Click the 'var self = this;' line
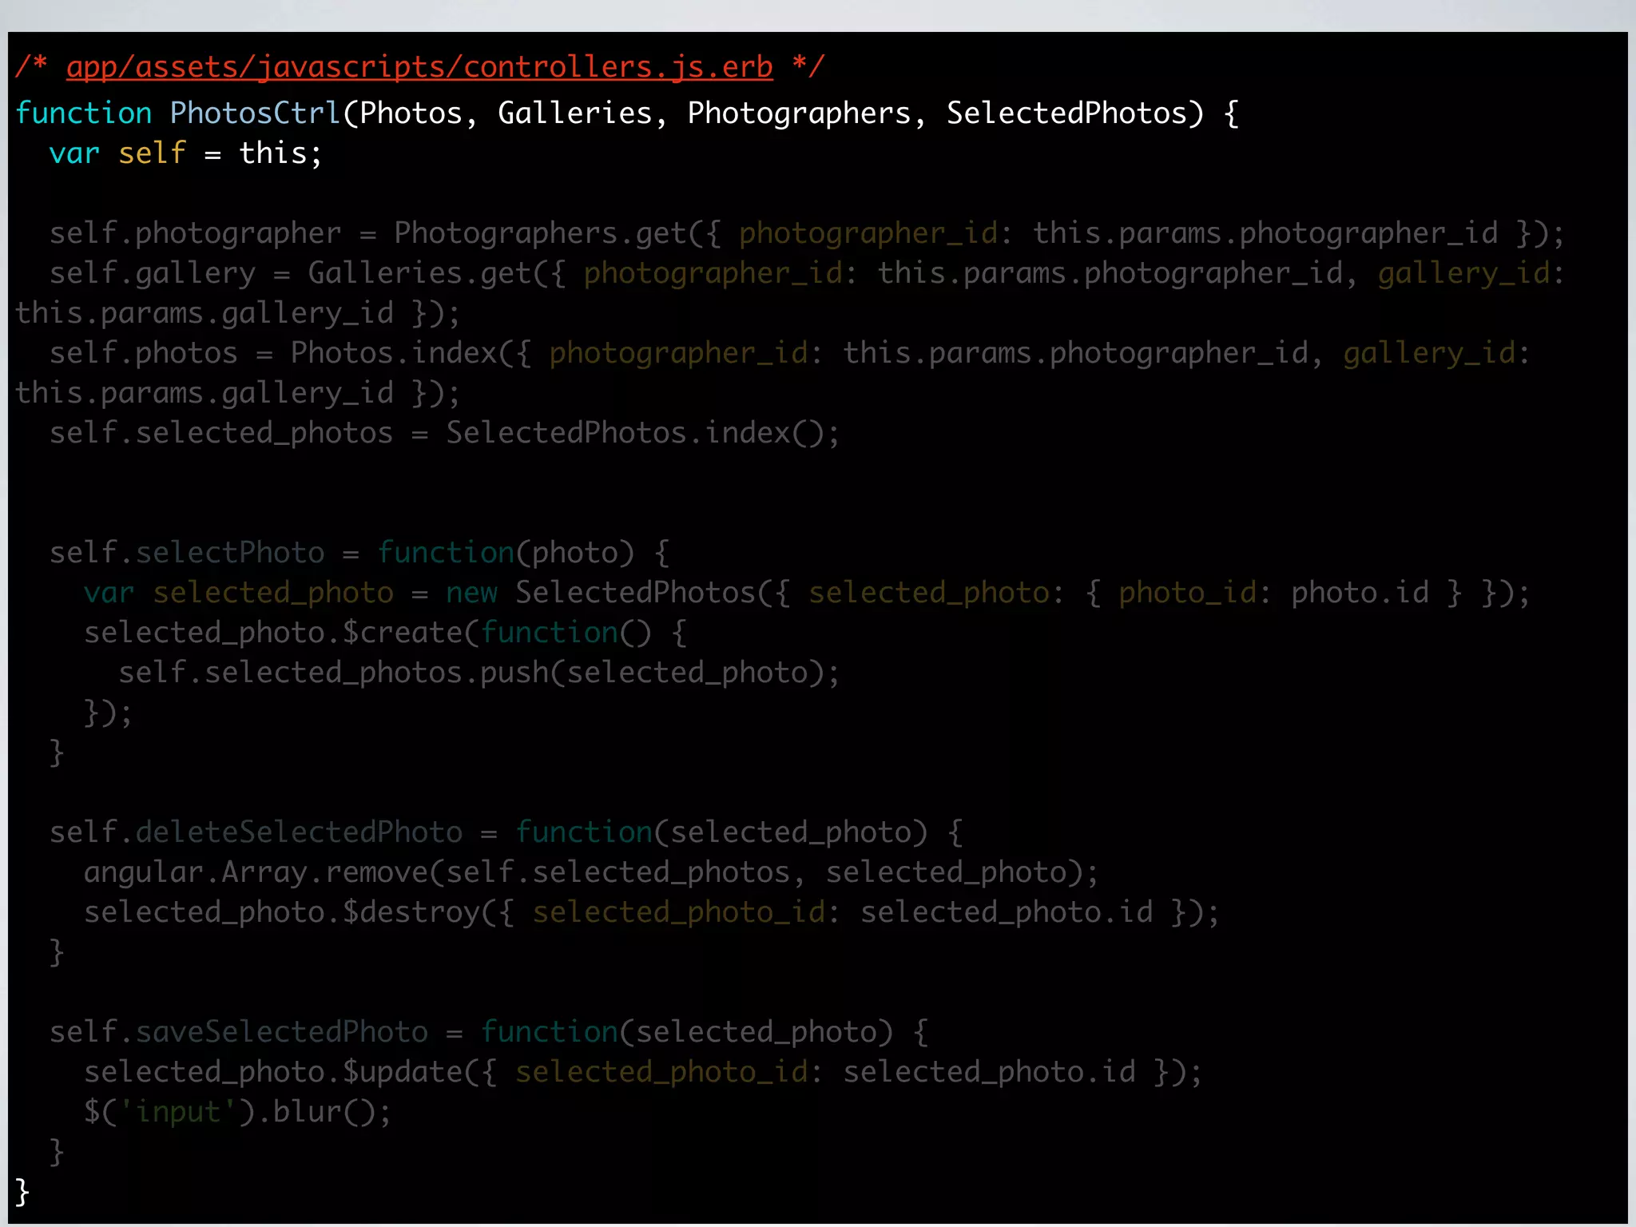Viewport: 1636px width, 1227px height. (x=185, y=153)
